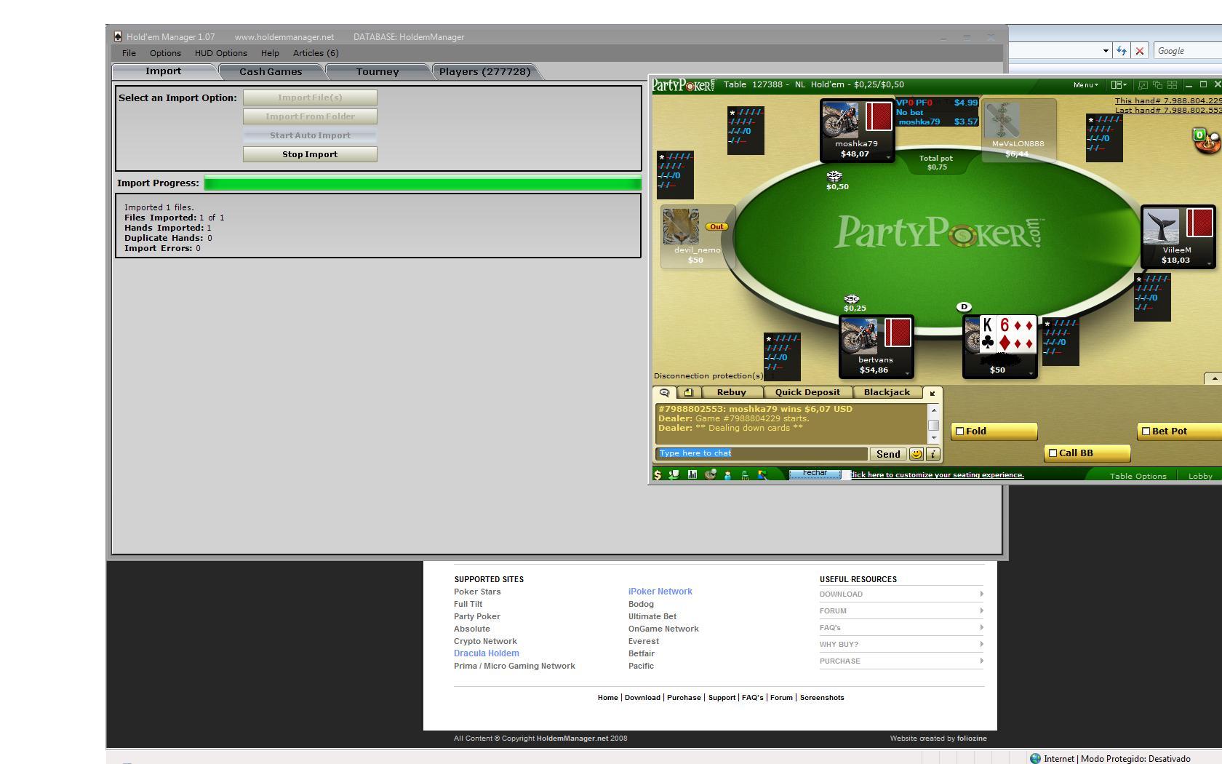
Task: Click the tile tables grid icon
Action: point(1172,85)
